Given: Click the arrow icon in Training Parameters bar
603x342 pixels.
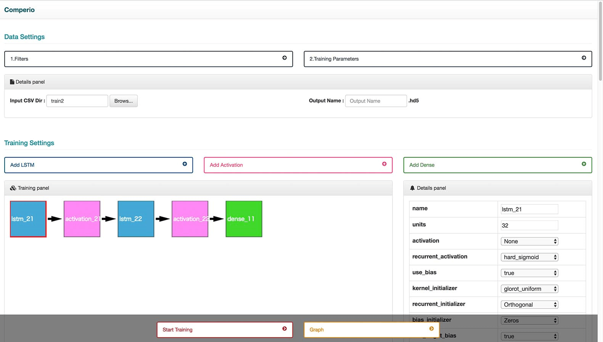Looking at the screenshot, I should tap(584, 58).
